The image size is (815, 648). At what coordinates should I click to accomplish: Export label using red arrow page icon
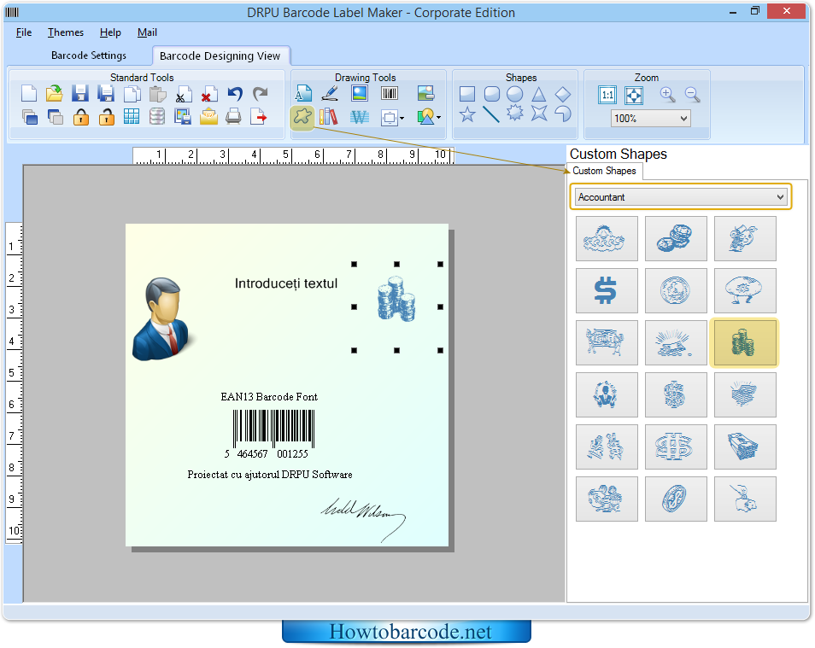258,116
